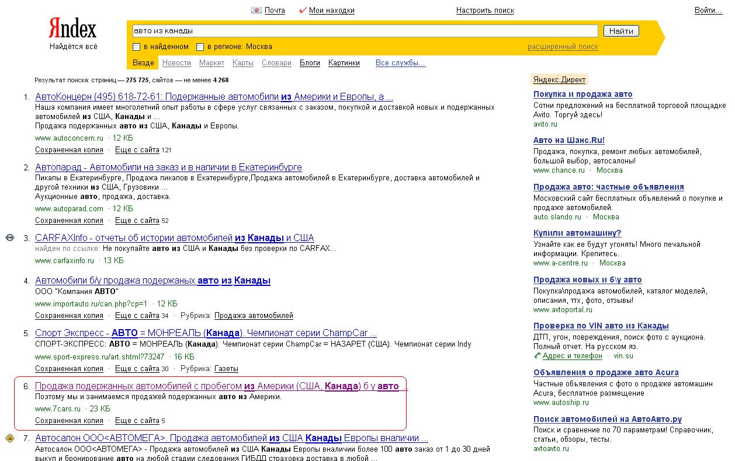Open расширенный поиск link
The width and height of the screenshot is (735, 461).
pyautogui.click(x=563, y=47)
